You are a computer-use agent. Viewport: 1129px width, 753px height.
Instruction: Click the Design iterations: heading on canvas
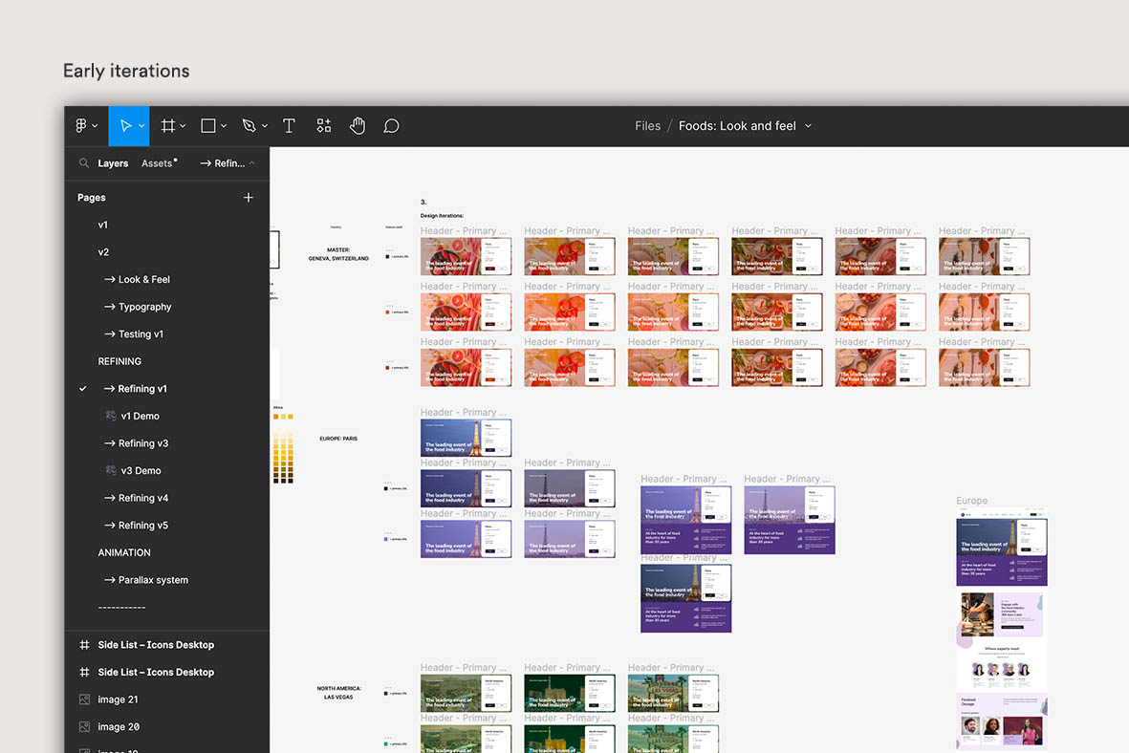point(442,215)
